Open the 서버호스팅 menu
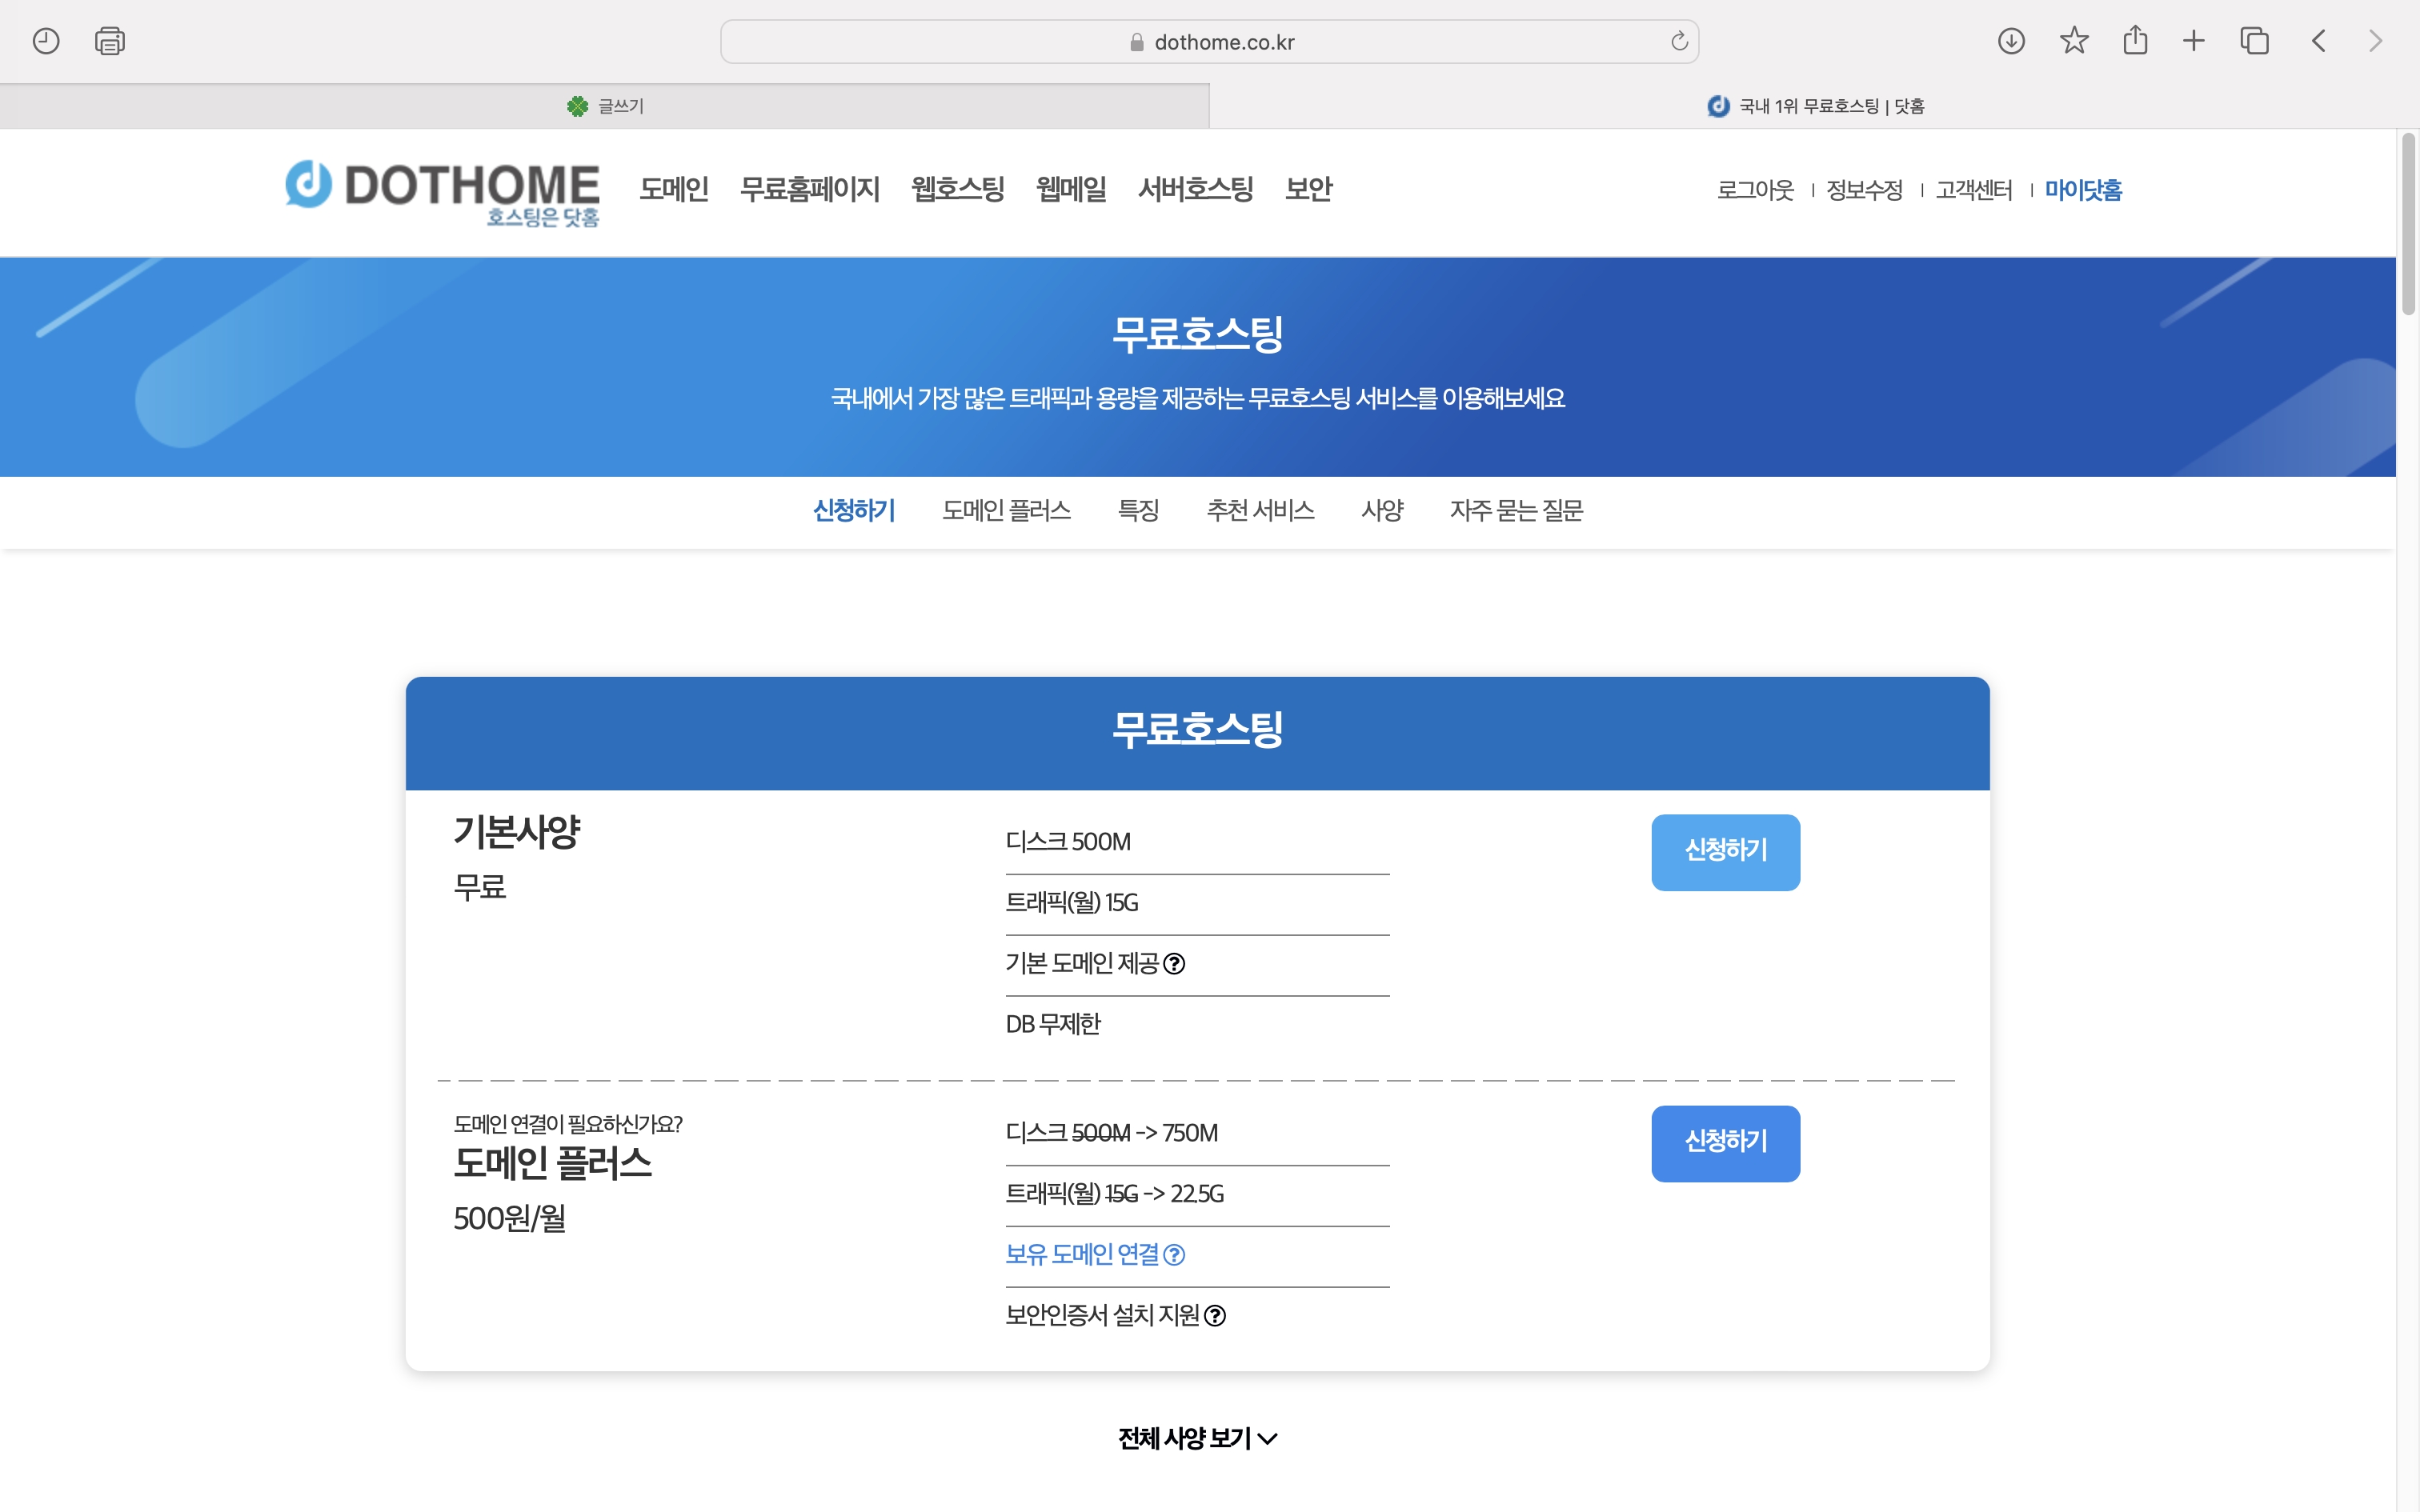The height and width of the screenshot is (1512, 2420). [x=1195, y=189]
